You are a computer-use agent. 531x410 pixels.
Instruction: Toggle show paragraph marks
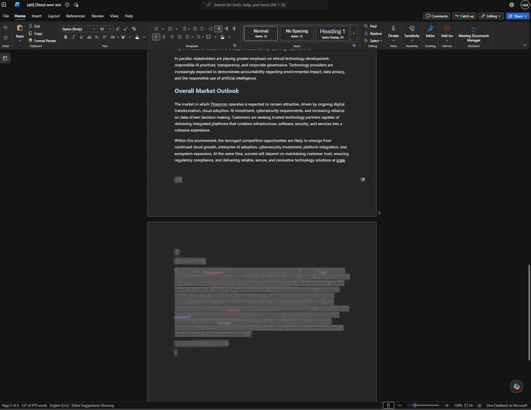pyautogui.click(x=234, y=29)
